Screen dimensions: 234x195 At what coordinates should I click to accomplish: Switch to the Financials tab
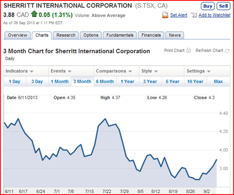(151, 35)
